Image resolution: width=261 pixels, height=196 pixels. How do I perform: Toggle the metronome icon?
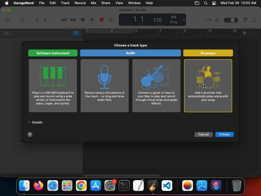[x=217, y=20]
